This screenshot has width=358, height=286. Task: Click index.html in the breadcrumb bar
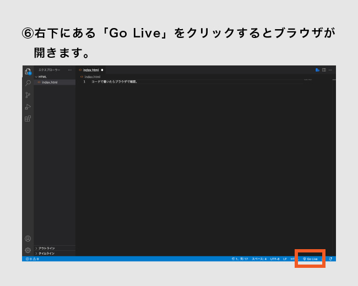92,77
